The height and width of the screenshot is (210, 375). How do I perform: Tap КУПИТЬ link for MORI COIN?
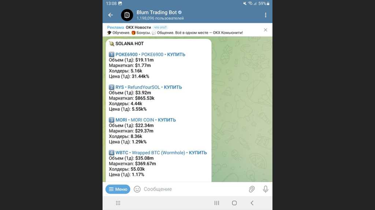pyautogui.click(x=167, y=120)
